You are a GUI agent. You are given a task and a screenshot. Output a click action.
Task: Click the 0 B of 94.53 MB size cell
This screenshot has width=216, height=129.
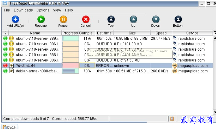[x=127, y=60]
